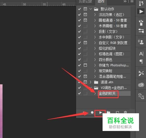Uncheck the checkmark for 投影（文字）
146x138 pixels.
pos(79,31)
